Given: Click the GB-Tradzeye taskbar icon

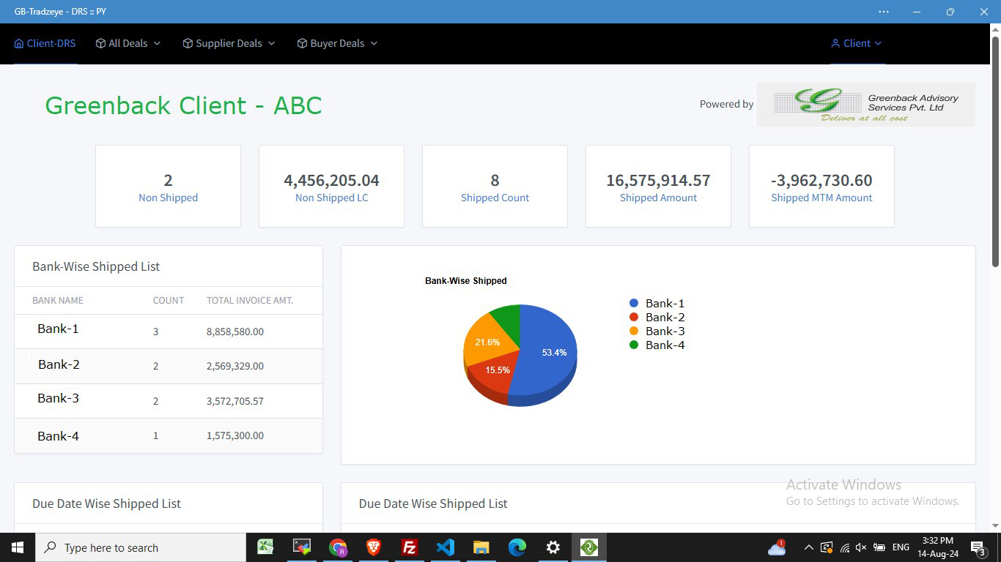Looking at the screenshot, I should point(588,547).
